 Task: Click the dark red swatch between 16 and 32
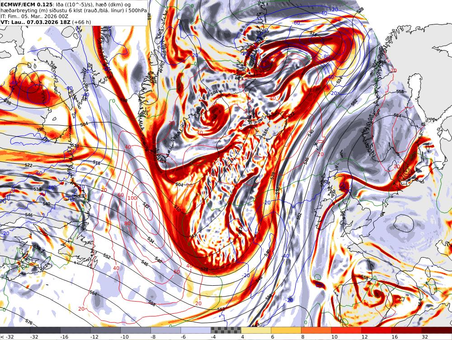click(407, 330)
